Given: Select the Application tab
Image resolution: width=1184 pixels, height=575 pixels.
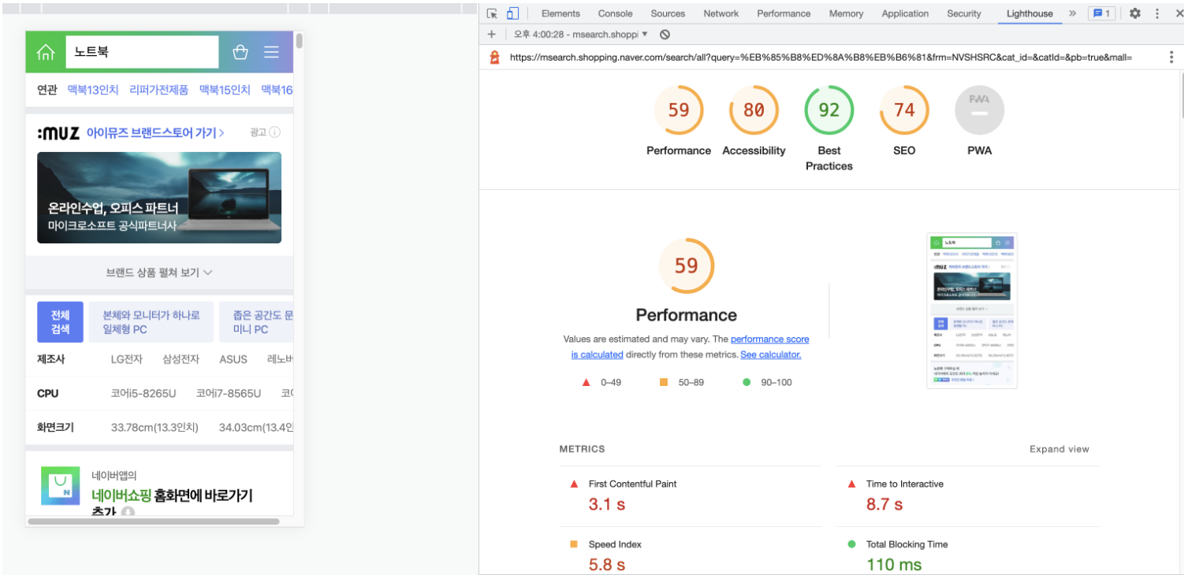Looking at the screenshot, I should (905, 13).
